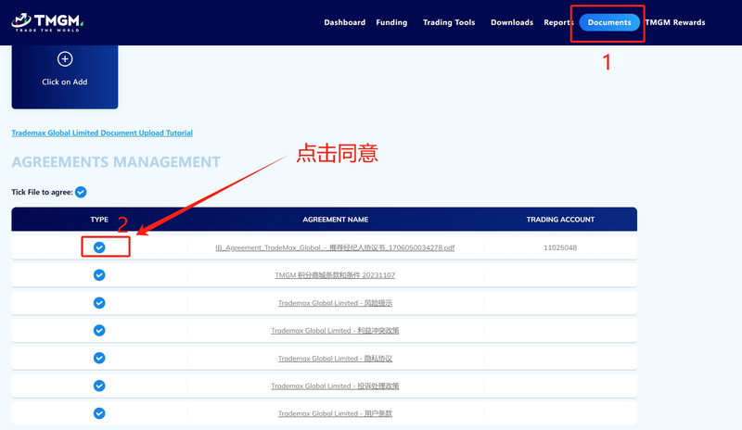Image resolution: width=742 pixels, height=430 pixels.
Task: Tick checkbox for Trademax 投诉处理政策 row
Action: (99, 386)
